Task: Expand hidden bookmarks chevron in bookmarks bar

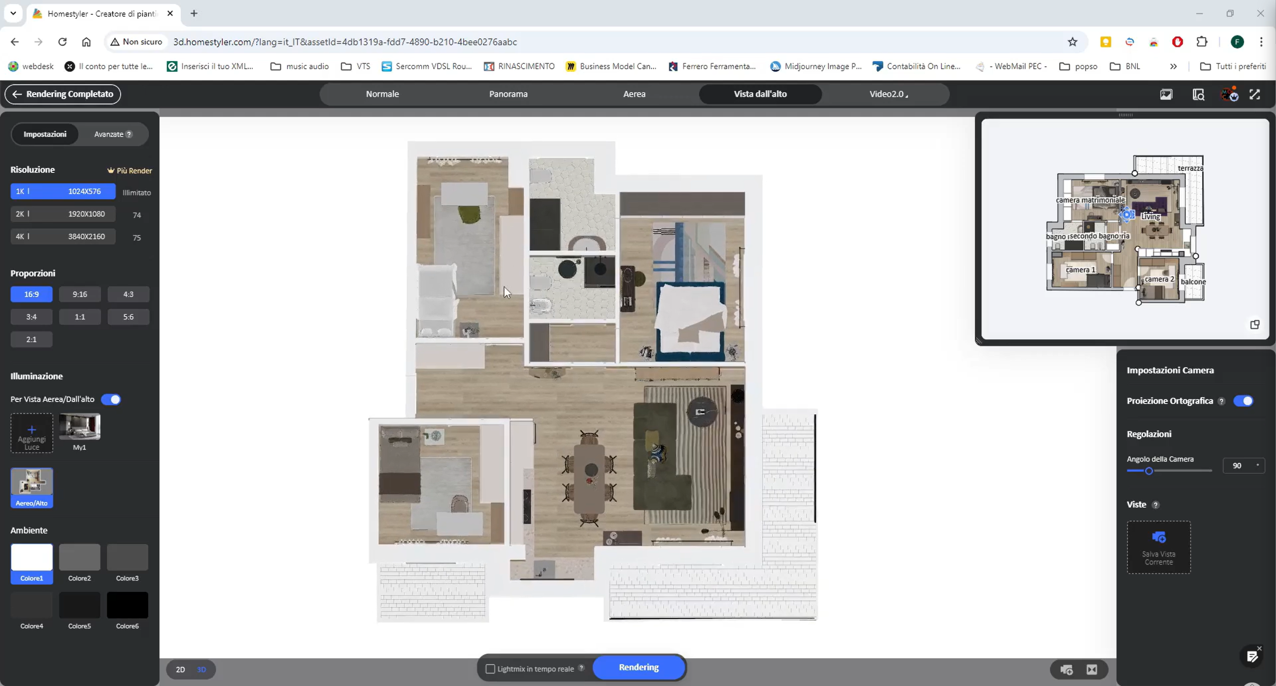Action: [1173, 66]
